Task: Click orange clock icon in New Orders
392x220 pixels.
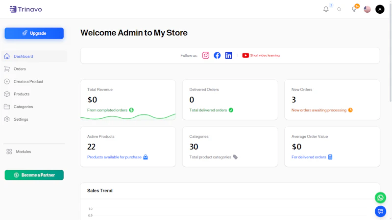Action: (x=350, y=110)
